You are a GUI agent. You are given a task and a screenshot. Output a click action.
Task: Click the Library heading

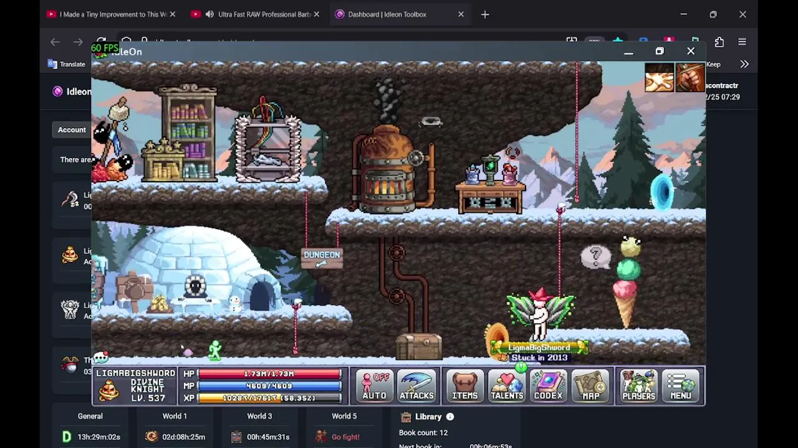[428, 417]
